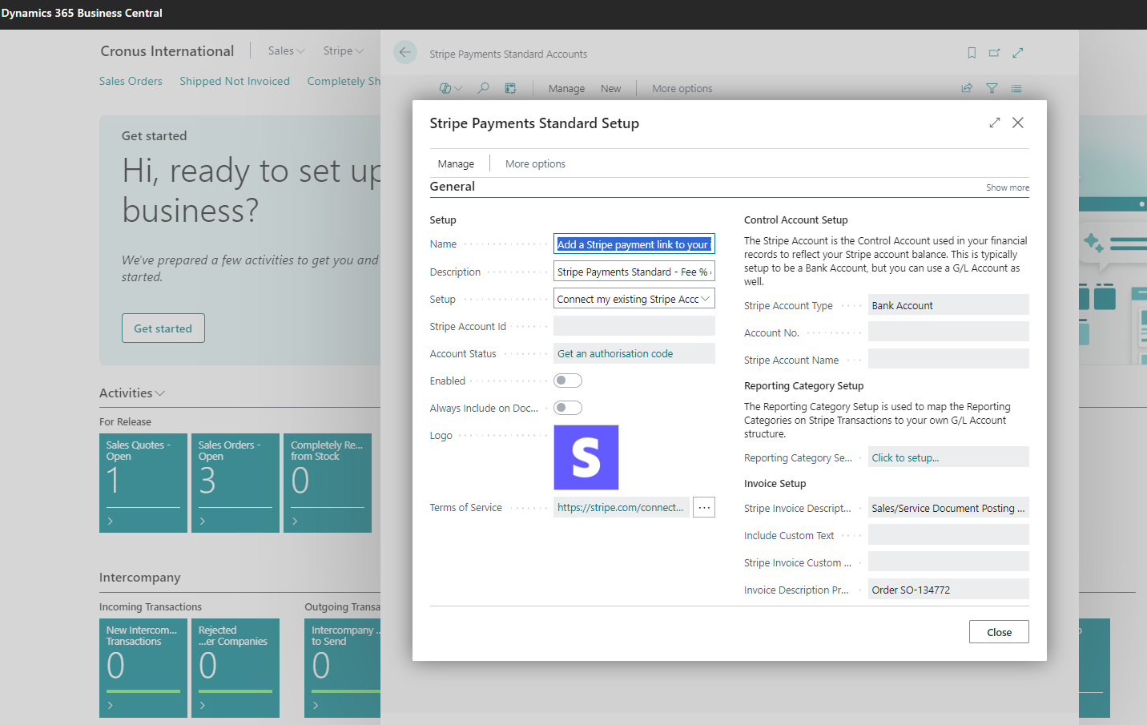This screenshot has width=1147, height=725.
Task: Open the Sales Quotes - Open tile
Action: point(143,483)
